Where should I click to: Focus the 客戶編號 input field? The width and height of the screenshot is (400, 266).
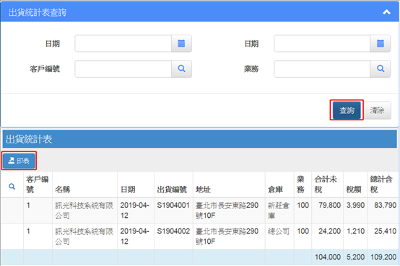click(x=123, y=68)
